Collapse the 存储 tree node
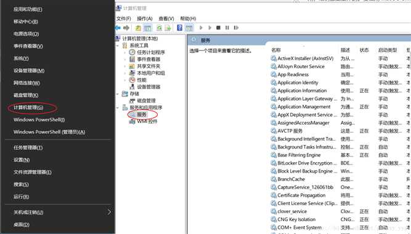This screenshot has height=234, width=411. (x=118, y=94)
